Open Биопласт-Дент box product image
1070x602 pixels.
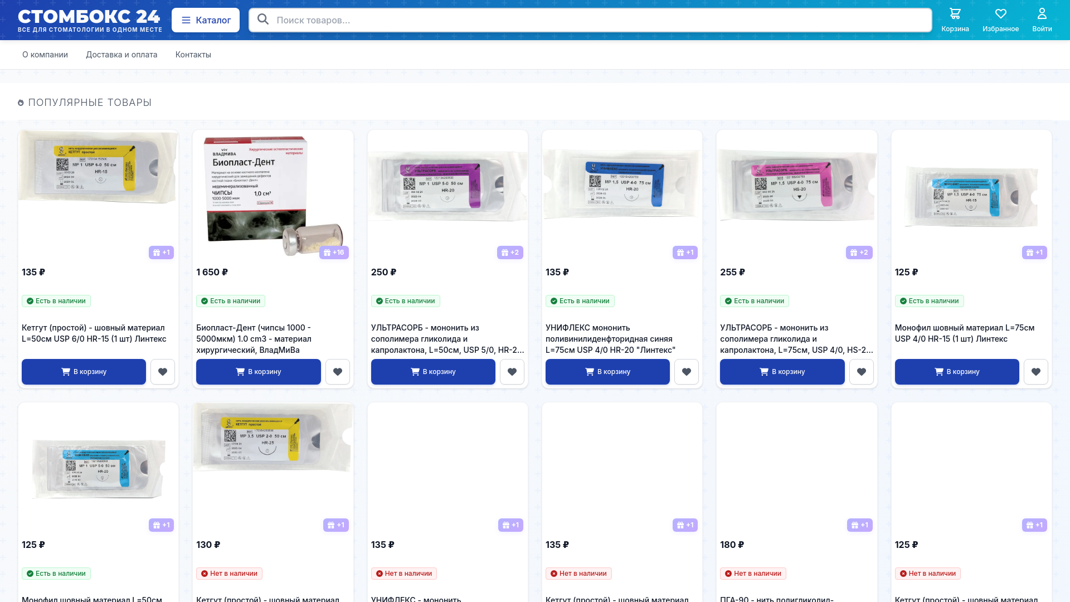coord(273,196)
